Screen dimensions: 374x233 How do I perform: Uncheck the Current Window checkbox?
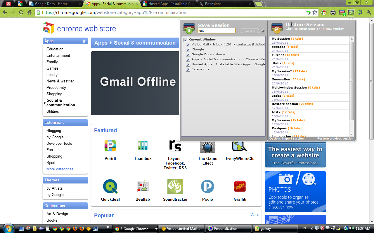point(185,39)
